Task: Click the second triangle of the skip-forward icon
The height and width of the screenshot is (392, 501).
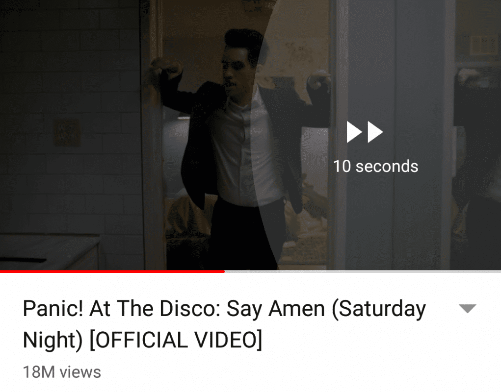Action: [375, 132]
